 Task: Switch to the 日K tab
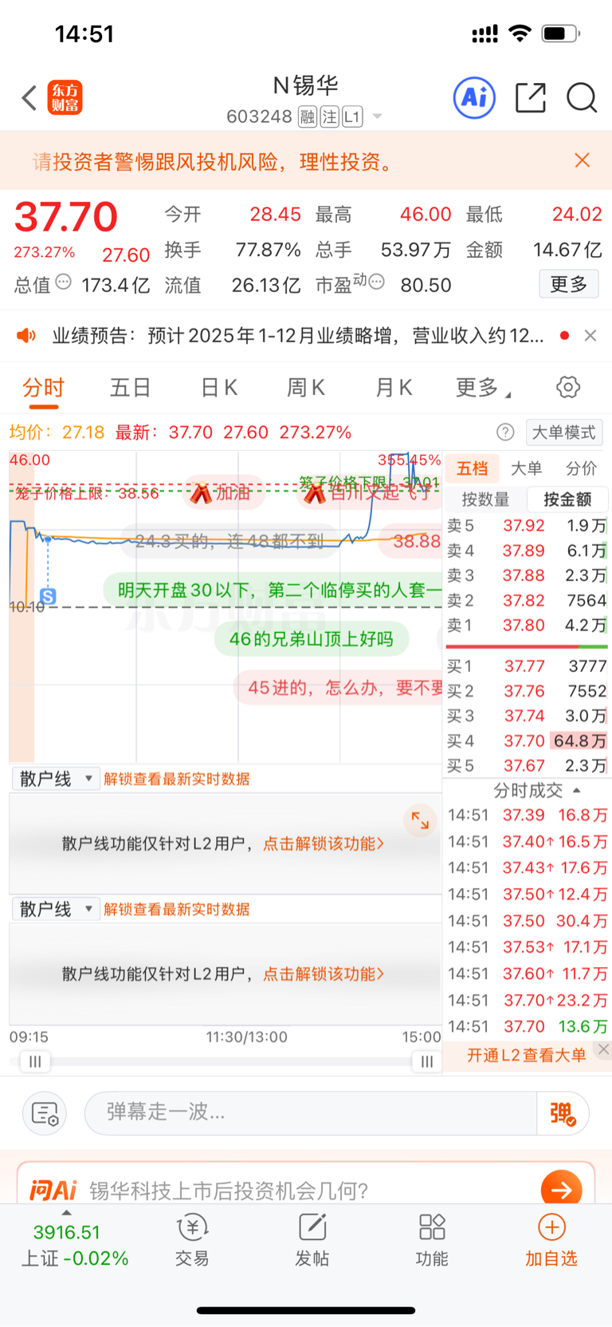point(218,388)
